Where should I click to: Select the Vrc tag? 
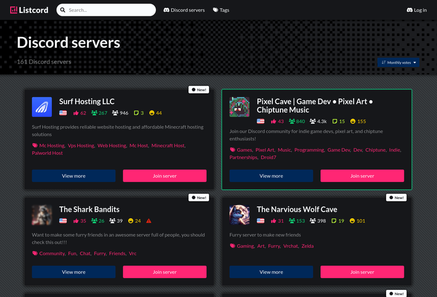click(133, 253)
